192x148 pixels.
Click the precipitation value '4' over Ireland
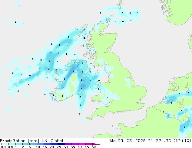click(74, 71)
